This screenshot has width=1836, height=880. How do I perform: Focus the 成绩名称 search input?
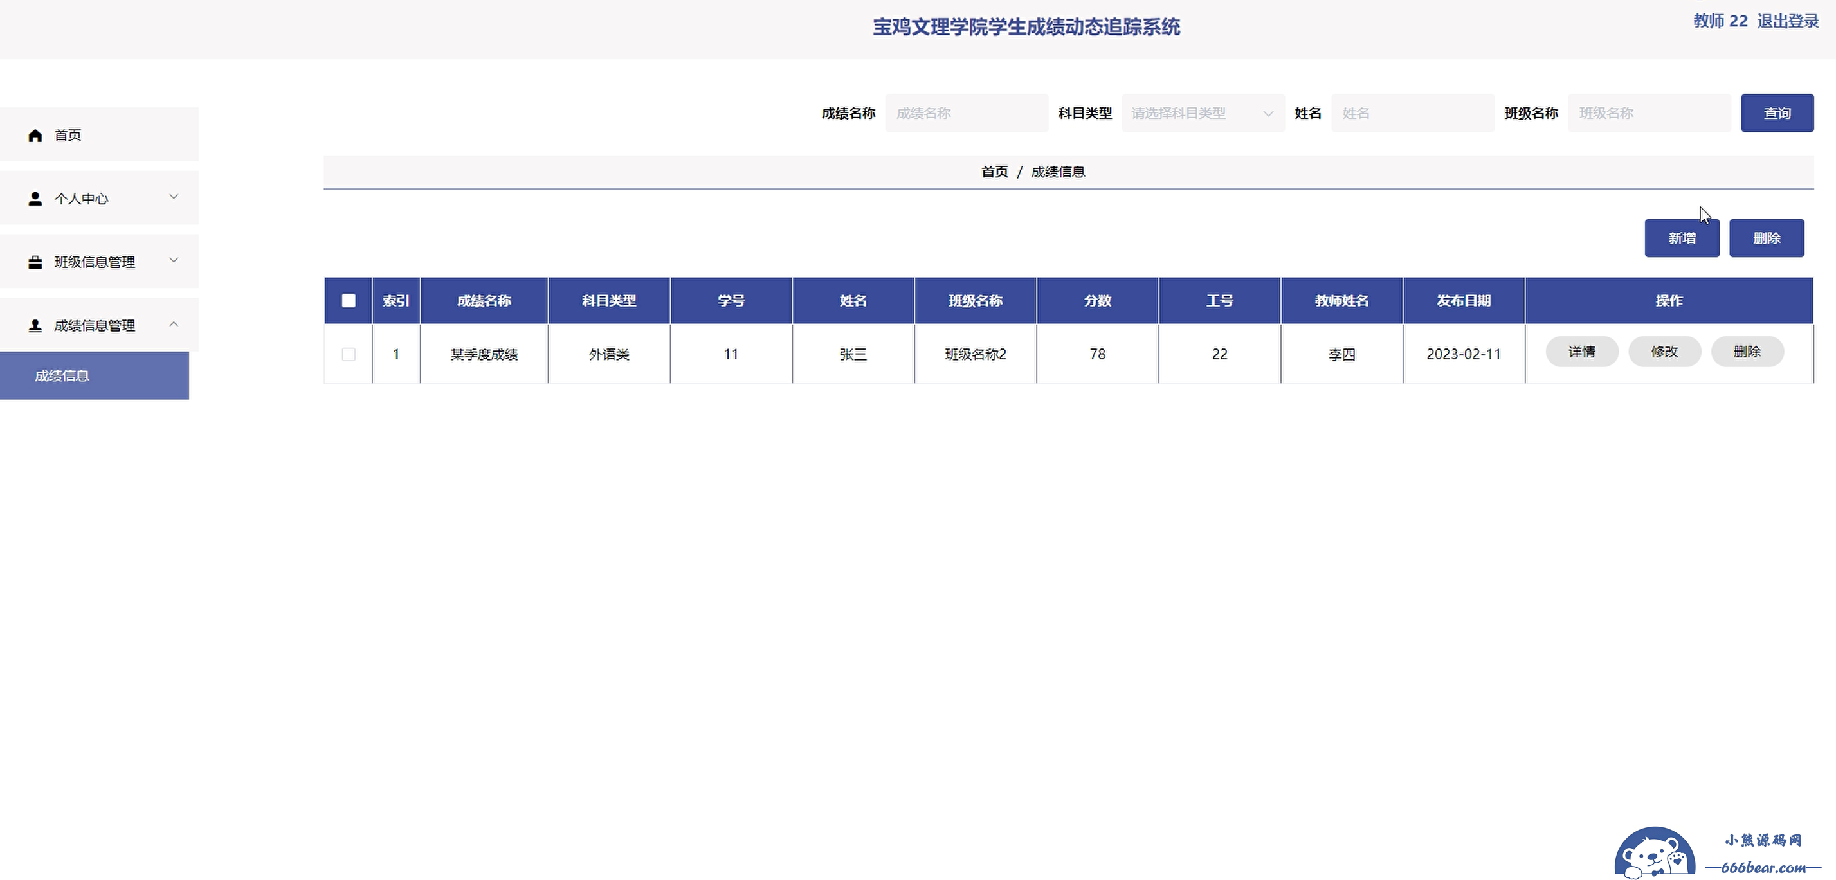click(967, 113)
